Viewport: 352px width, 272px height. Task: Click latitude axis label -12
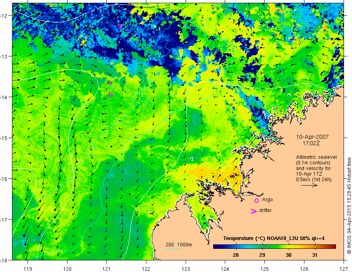(4, 16)
